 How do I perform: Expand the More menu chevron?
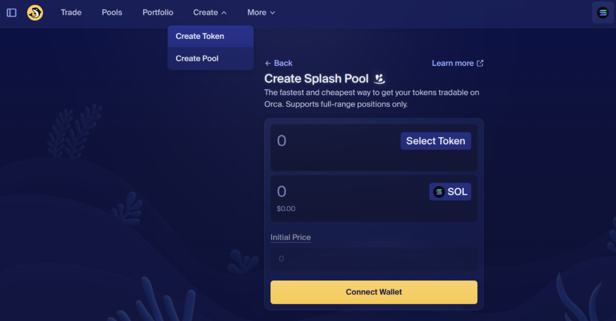[x=273, y=12]
